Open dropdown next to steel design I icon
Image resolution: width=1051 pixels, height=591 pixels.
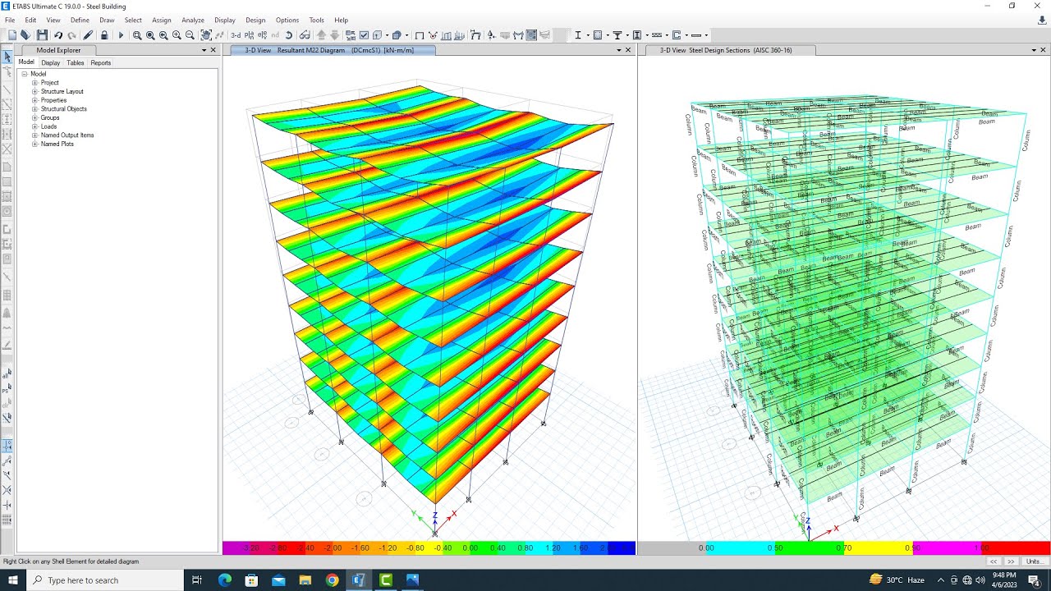(588, 35)
